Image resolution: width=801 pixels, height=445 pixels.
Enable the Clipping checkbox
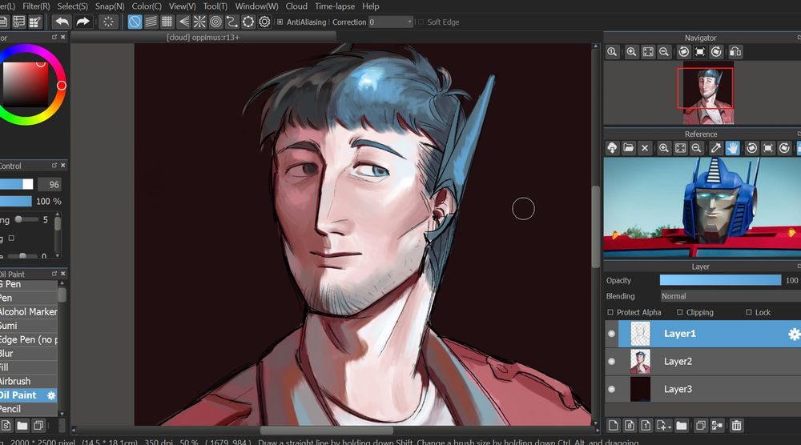point(680,312)
